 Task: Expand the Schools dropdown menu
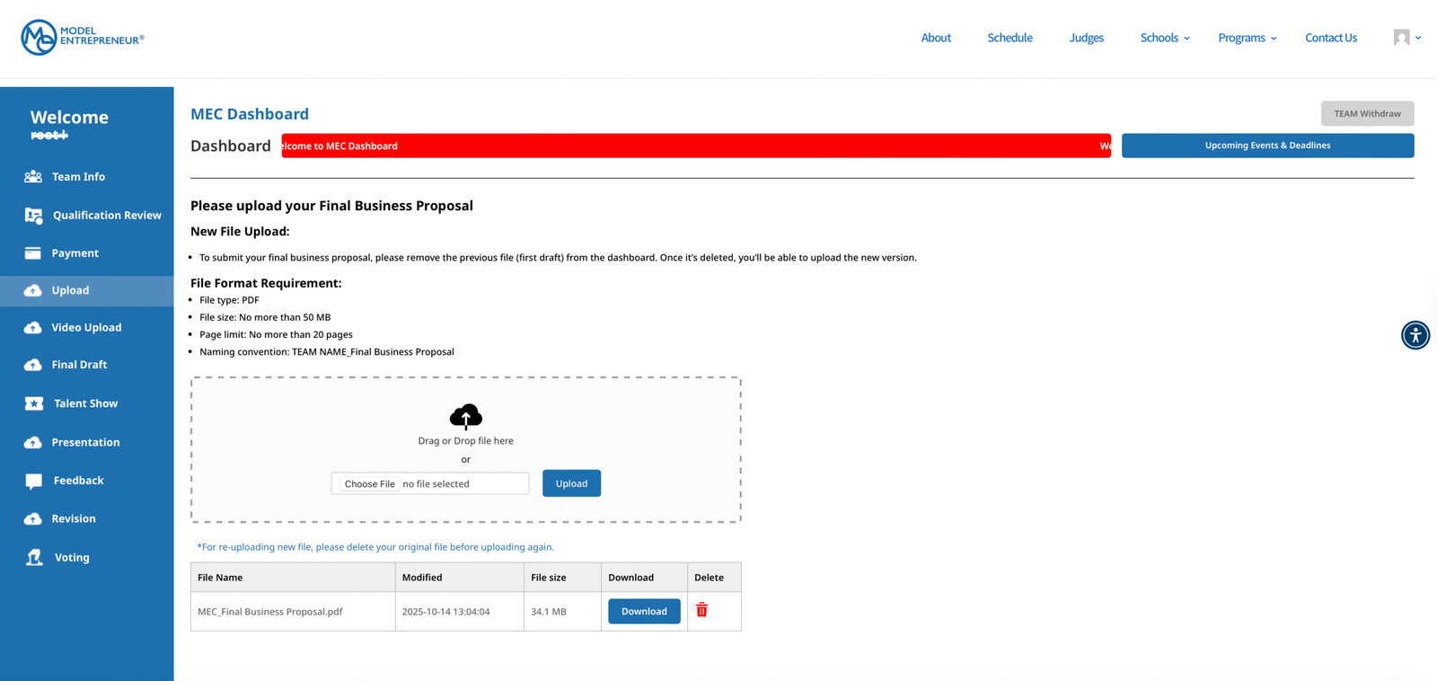1164,38
